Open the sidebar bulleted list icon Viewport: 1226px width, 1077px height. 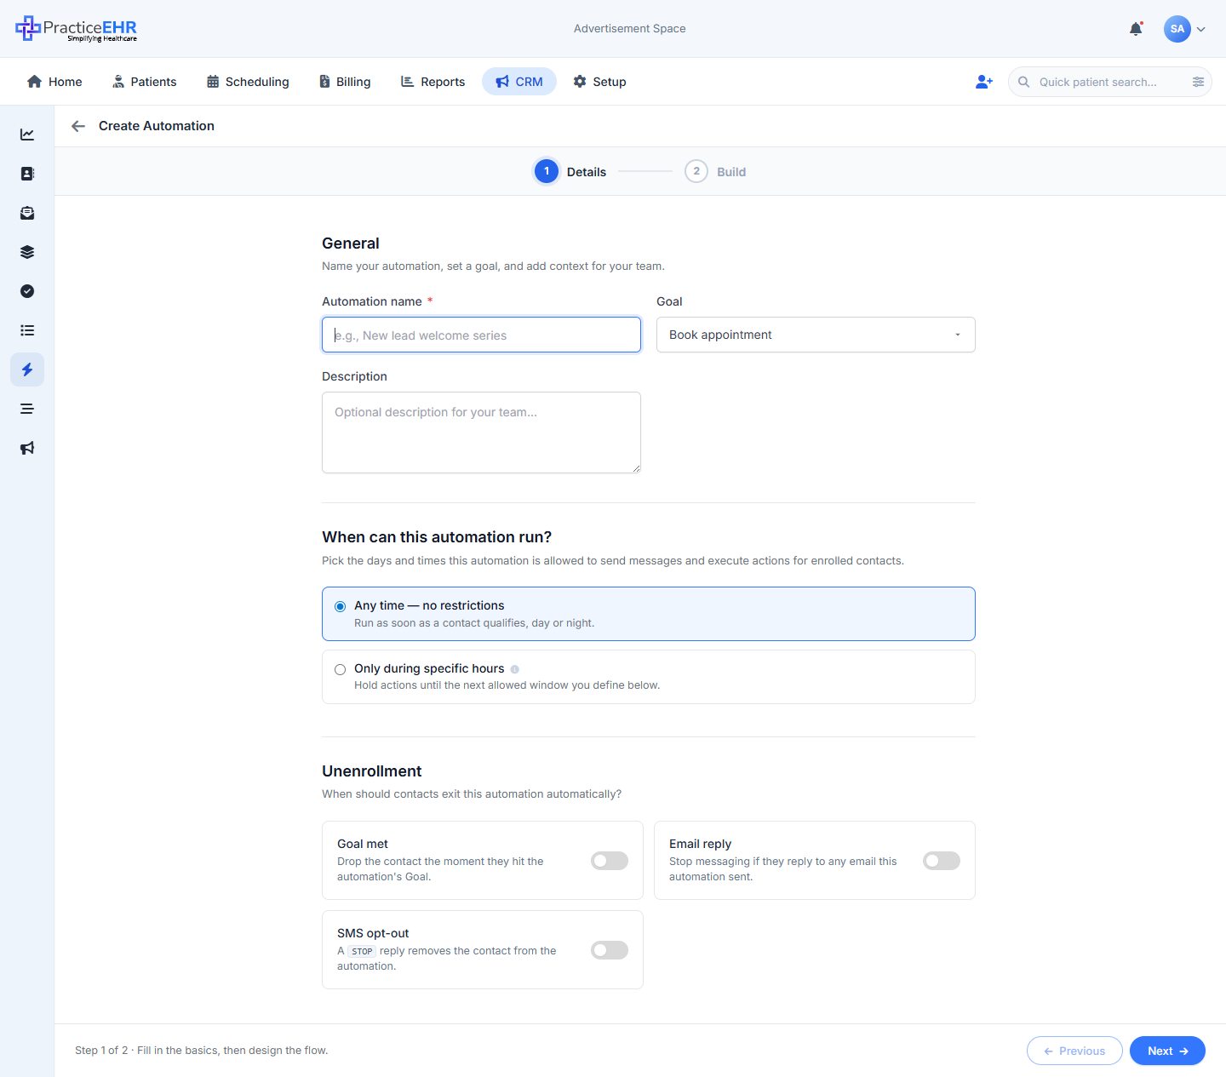point(27,330)
